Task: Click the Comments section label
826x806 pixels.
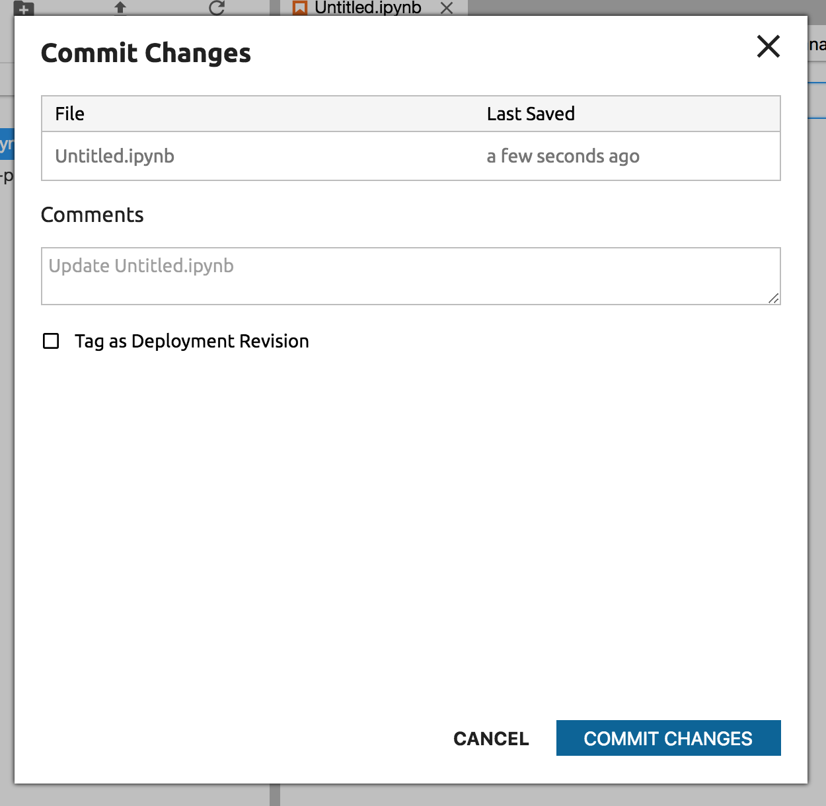Action: (93, 215)
